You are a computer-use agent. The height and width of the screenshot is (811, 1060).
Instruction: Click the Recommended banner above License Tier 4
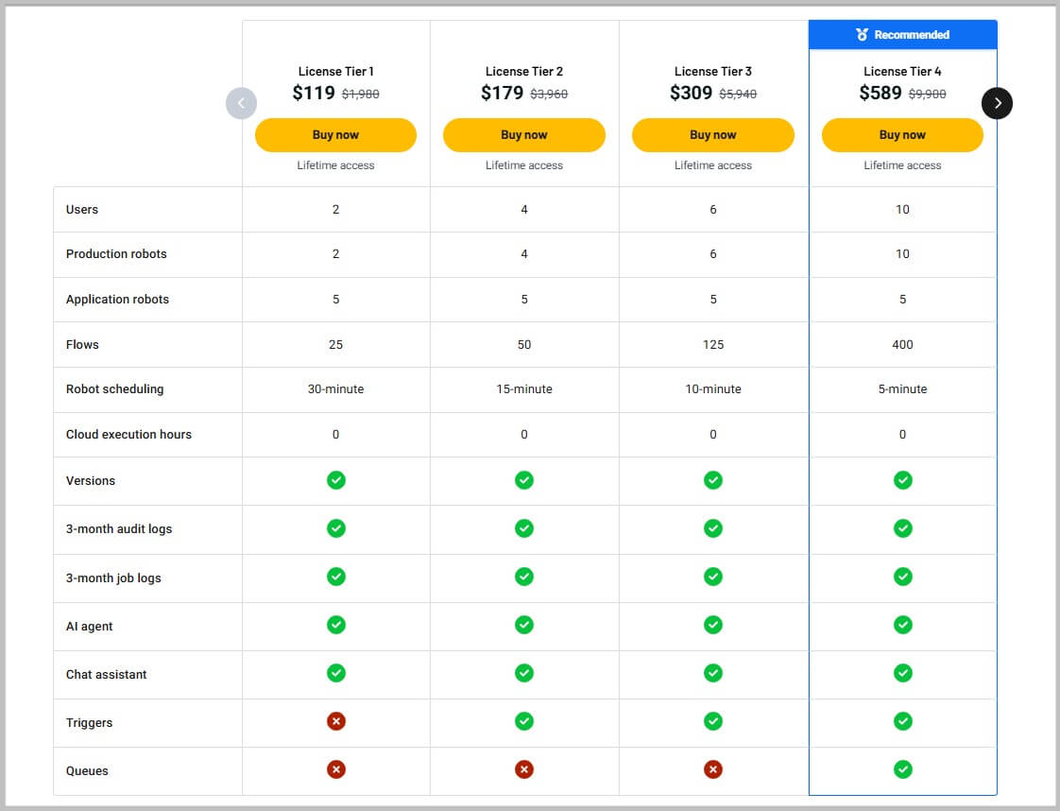tap(902, 34)
